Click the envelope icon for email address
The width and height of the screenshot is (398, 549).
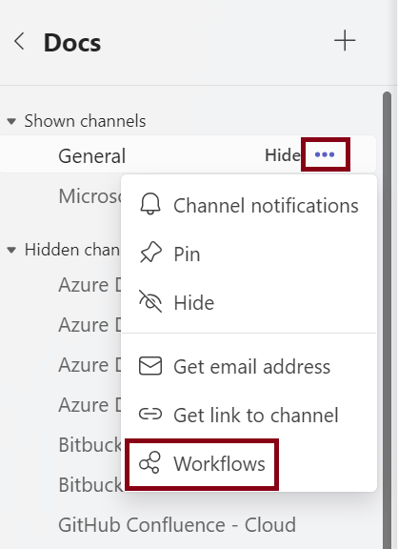(150, 366)
